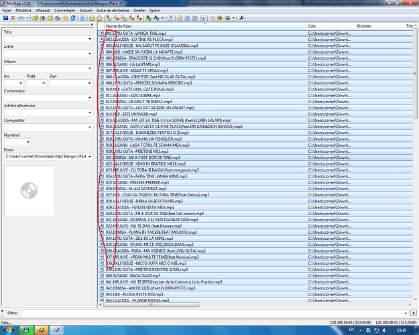
Task: Save tags with the blue floppy disk icon
Action: coord(5,18)
